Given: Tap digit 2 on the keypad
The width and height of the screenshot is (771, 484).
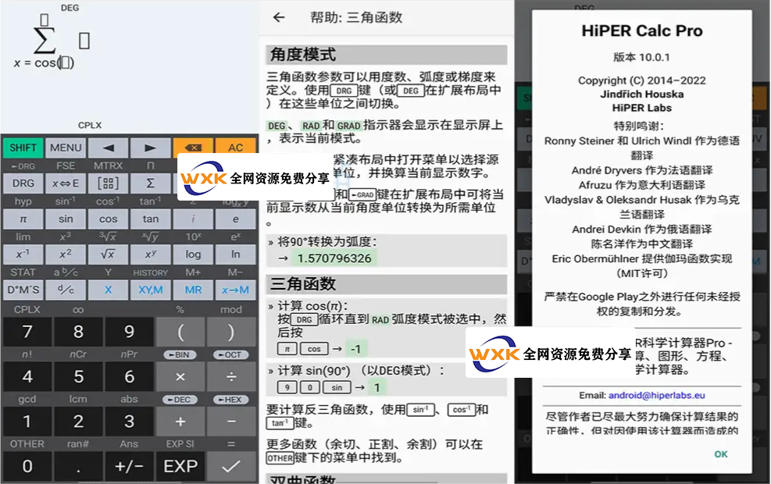Looking at the screenshot, I should 78,422.
